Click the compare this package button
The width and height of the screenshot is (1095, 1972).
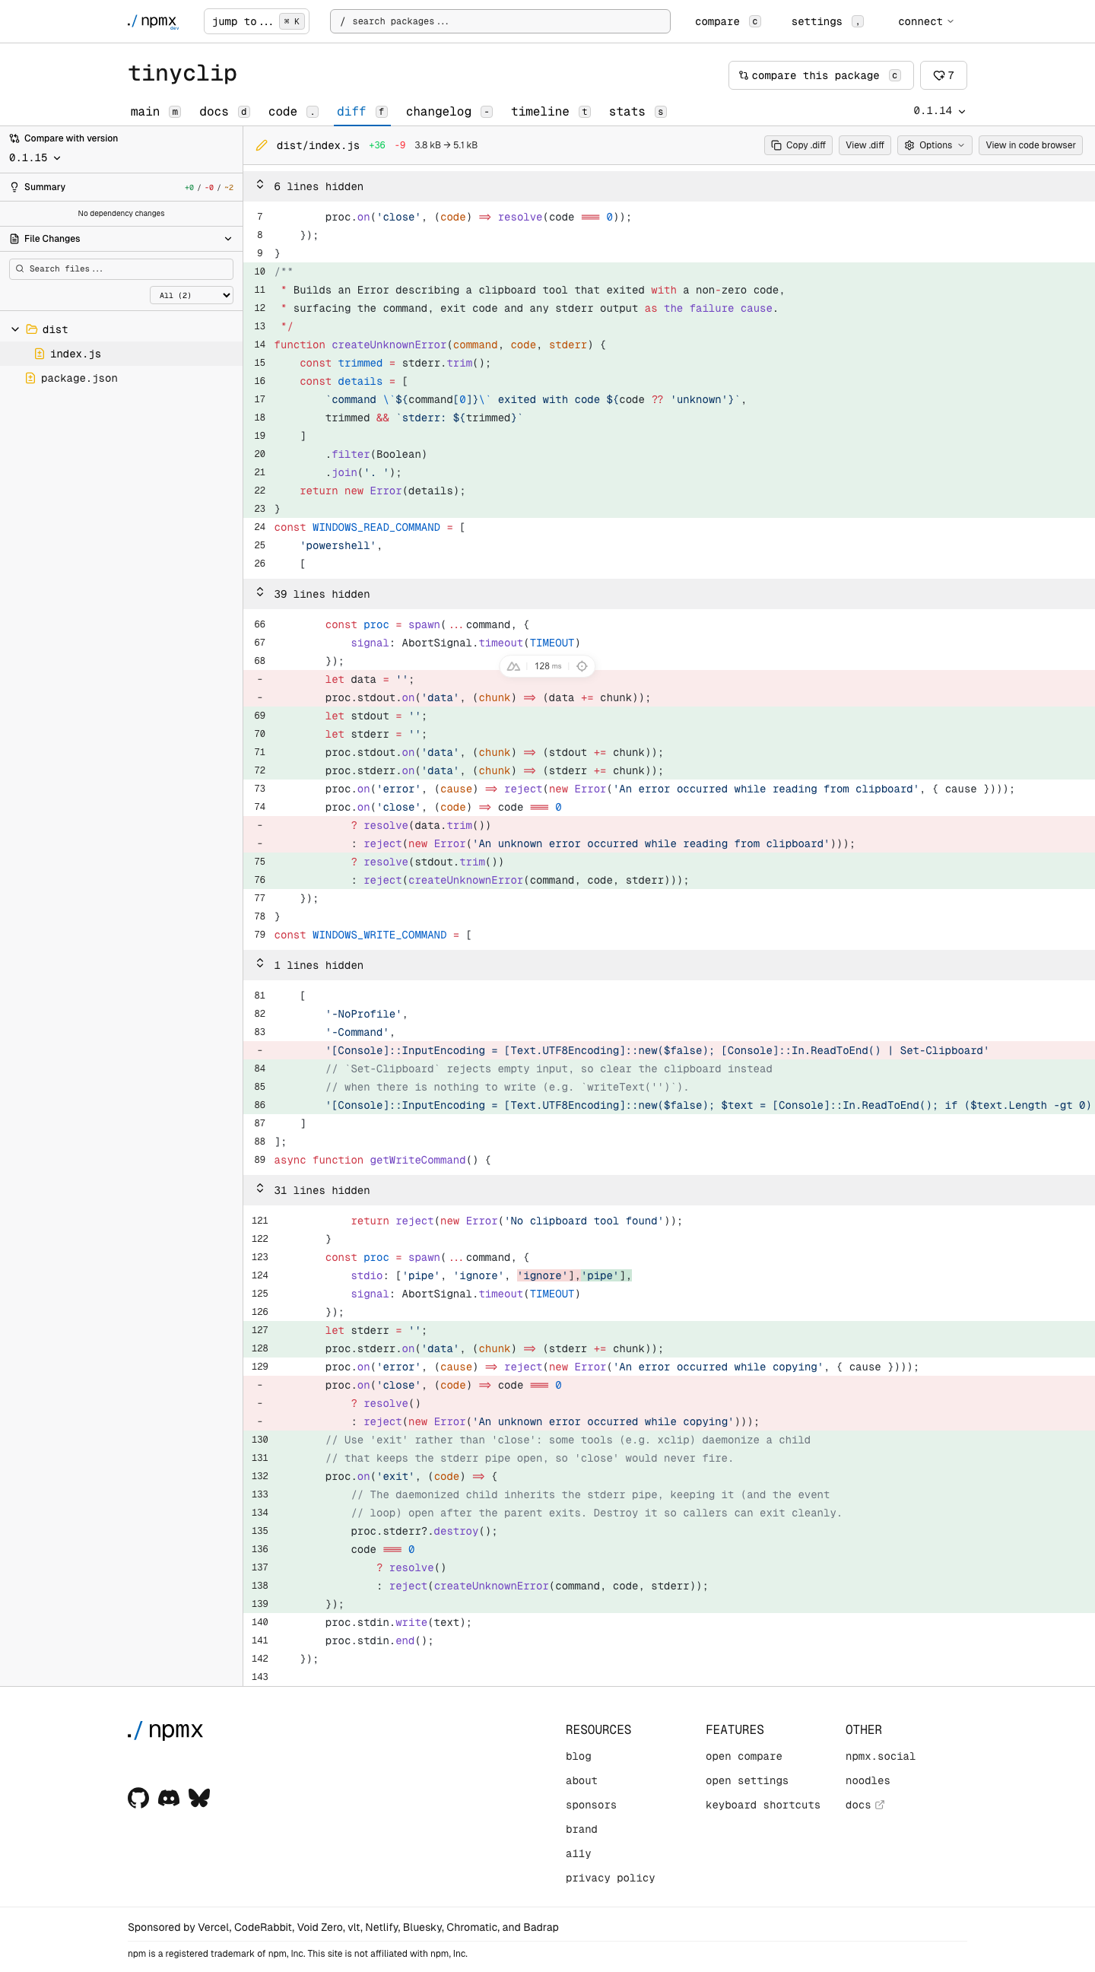click(x=820, y=75)
